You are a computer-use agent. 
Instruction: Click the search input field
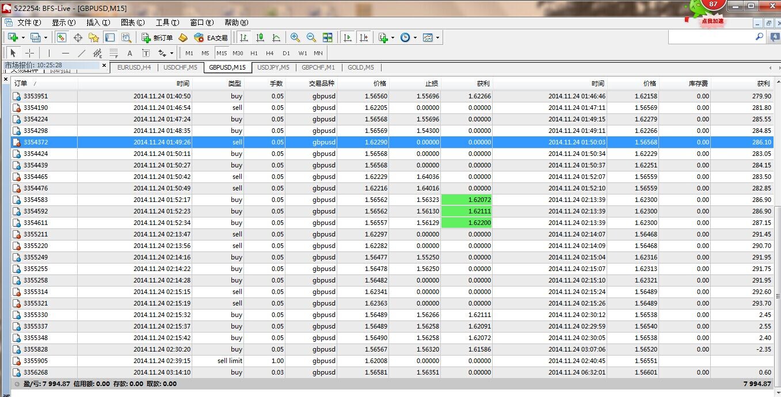pyautogui.click(x=711, y=37)
